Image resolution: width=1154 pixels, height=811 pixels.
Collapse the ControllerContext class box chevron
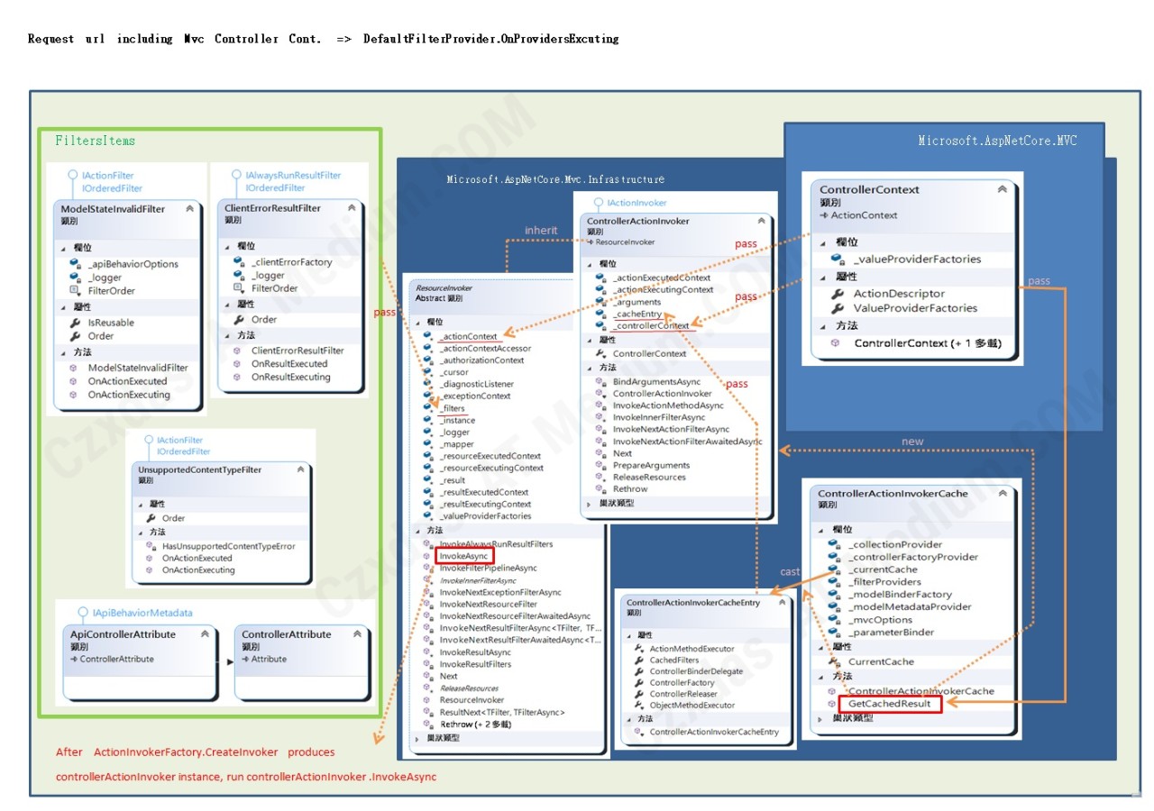tap(1002, 189)
